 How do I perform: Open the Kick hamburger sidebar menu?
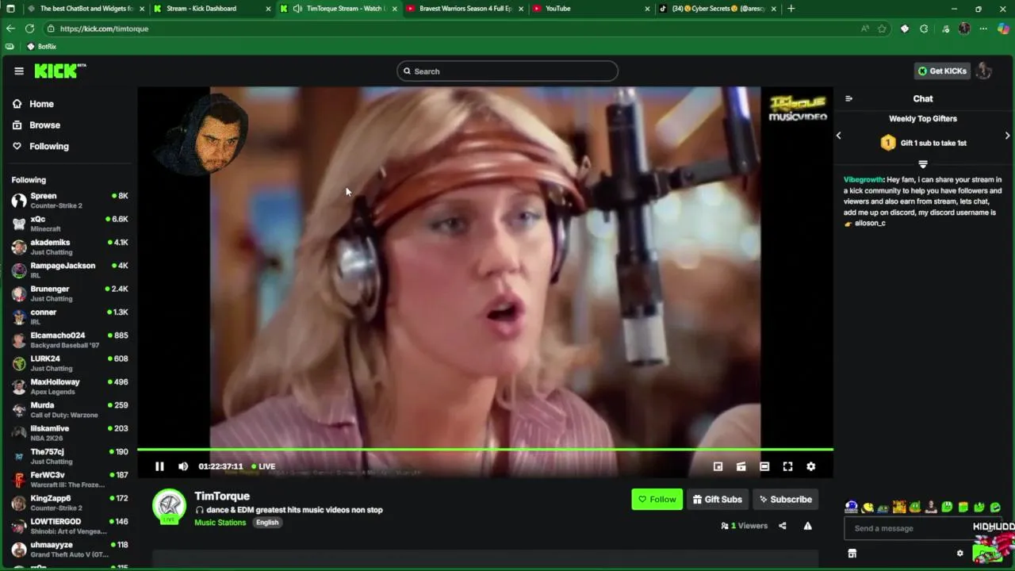pyautogui.click(x=19, y=71)
